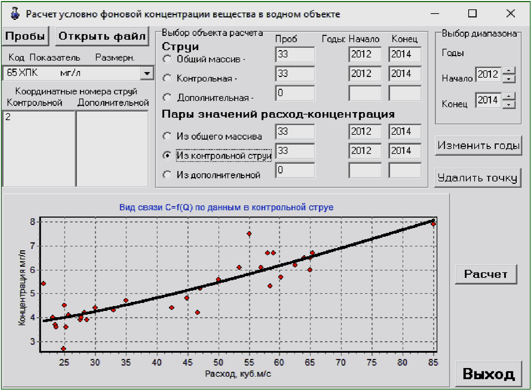The height and width of the screenshot is (391, 532).
Task: Click the Начало year 2012 range field
Action: 488,75
